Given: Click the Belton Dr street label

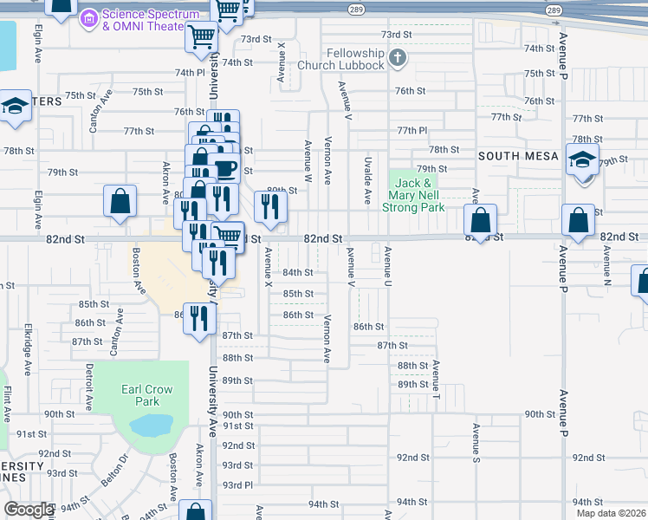Looking at the screenshot, I should (115, 470).
